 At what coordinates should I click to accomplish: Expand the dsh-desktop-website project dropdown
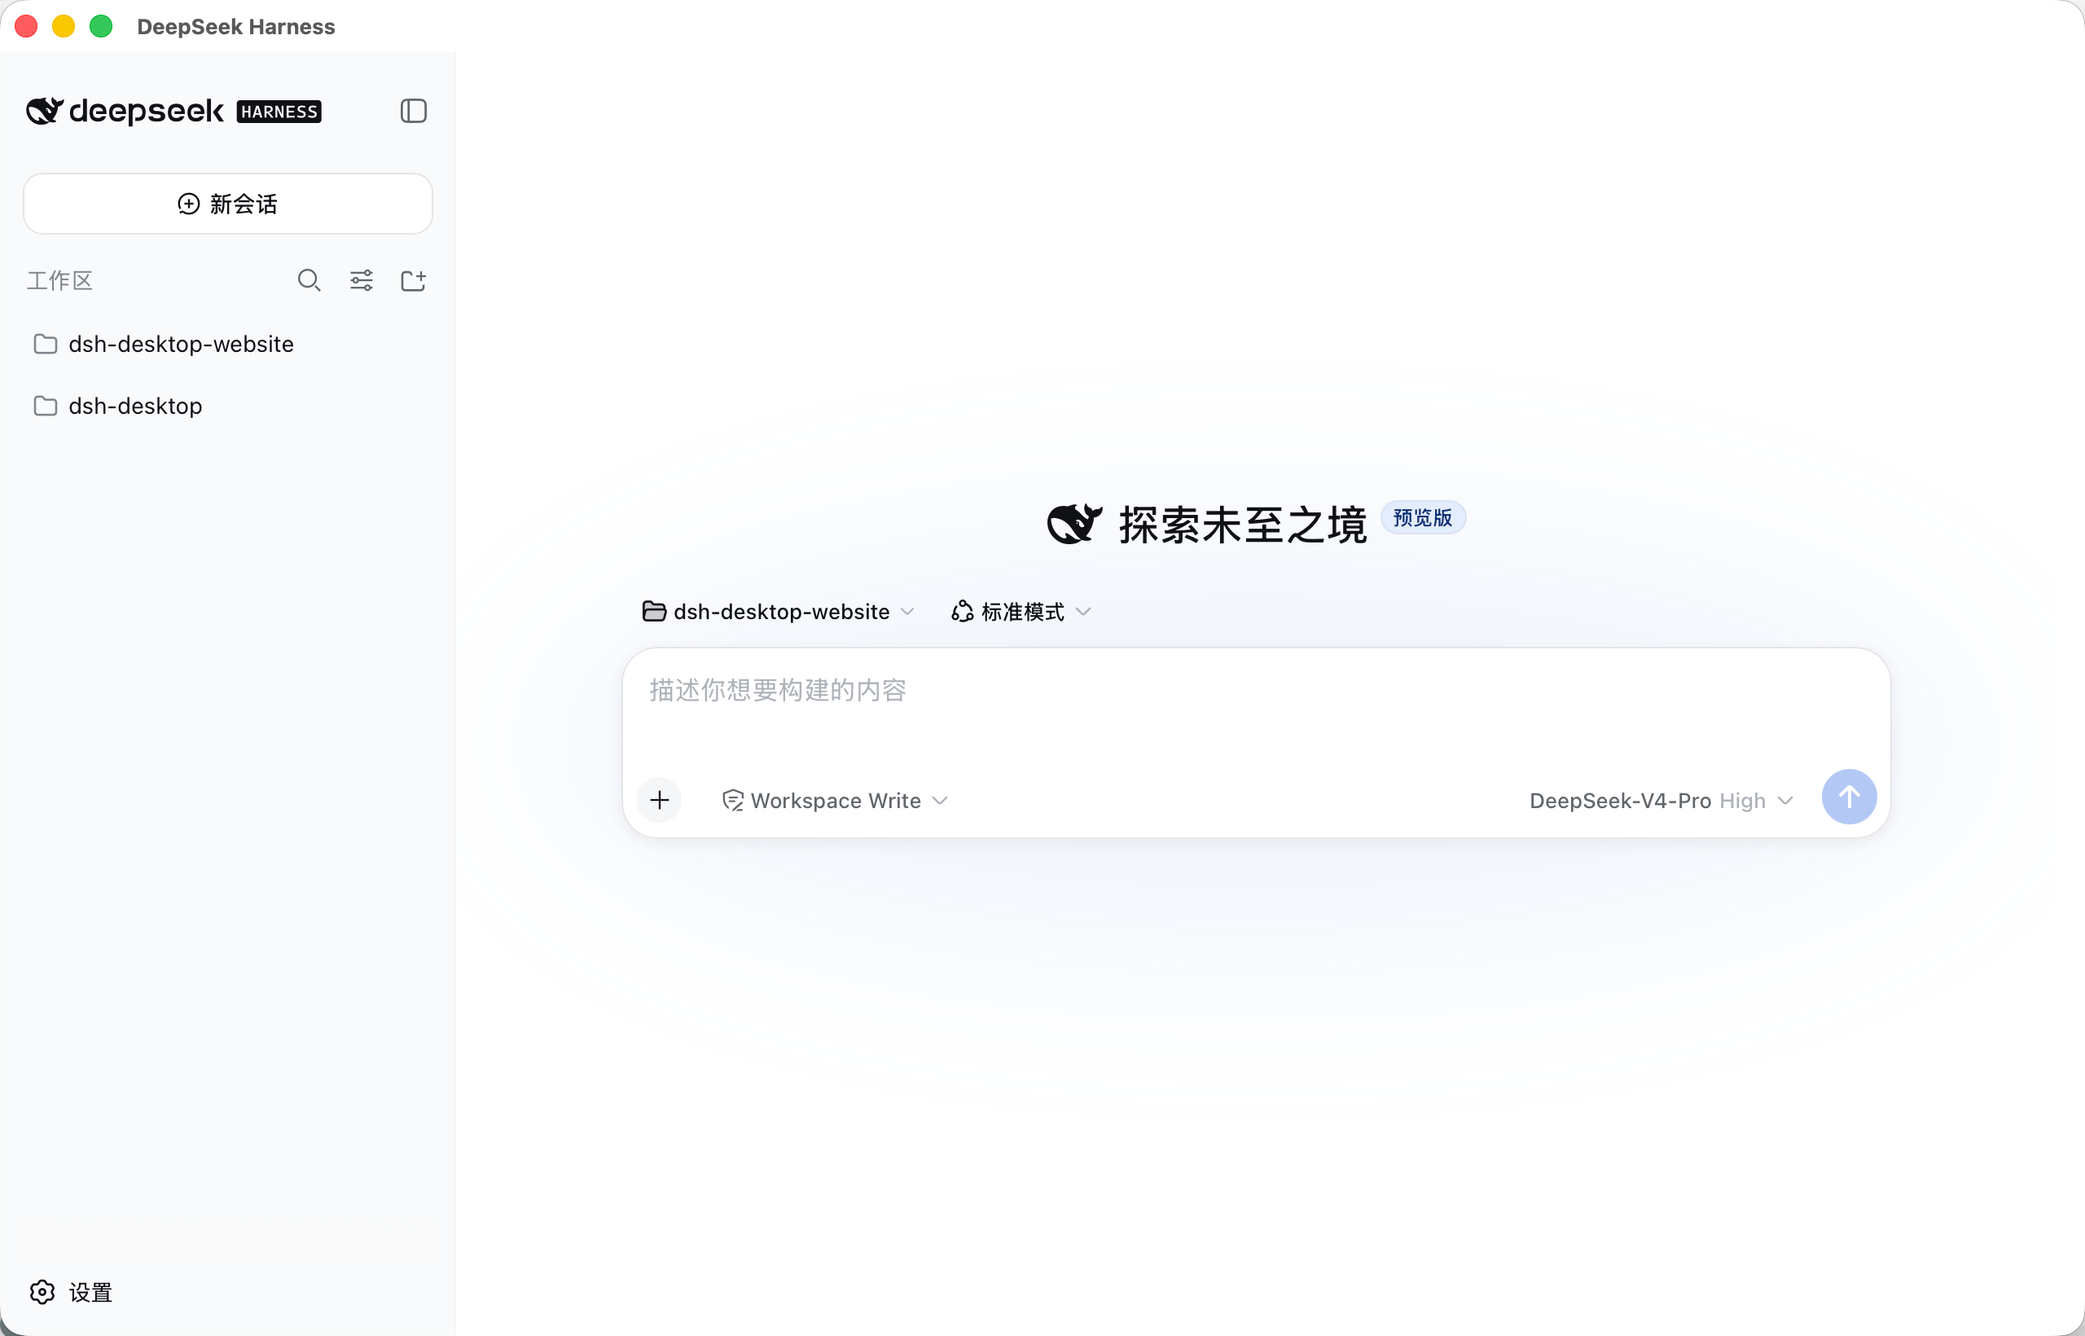click(x=778, y=612)
